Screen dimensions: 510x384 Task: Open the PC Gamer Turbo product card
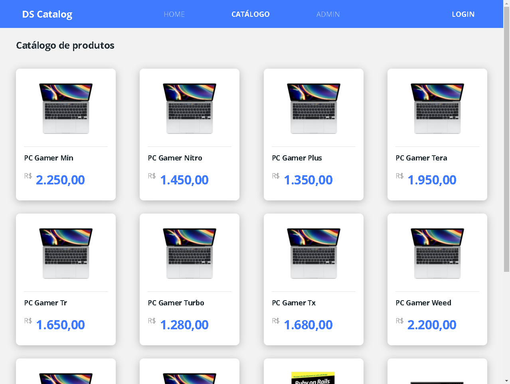(176, 303)
